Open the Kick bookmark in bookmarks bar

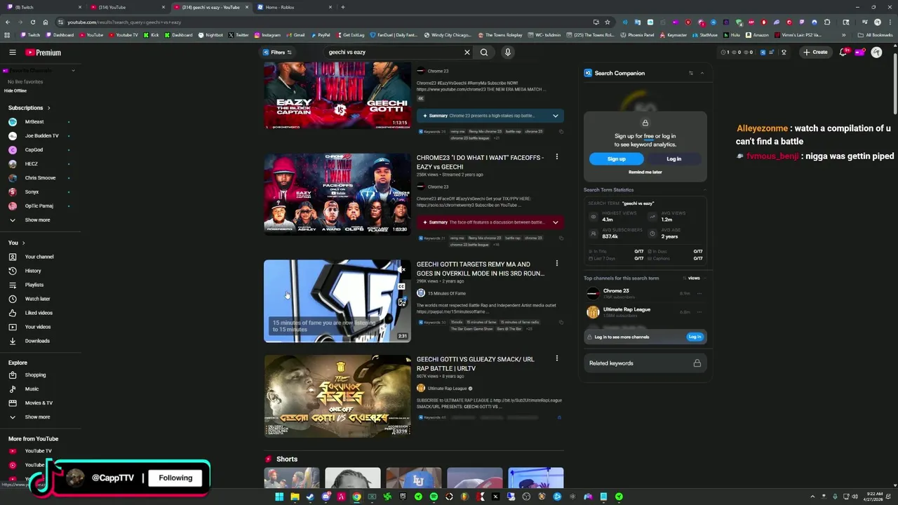point(152,34)
